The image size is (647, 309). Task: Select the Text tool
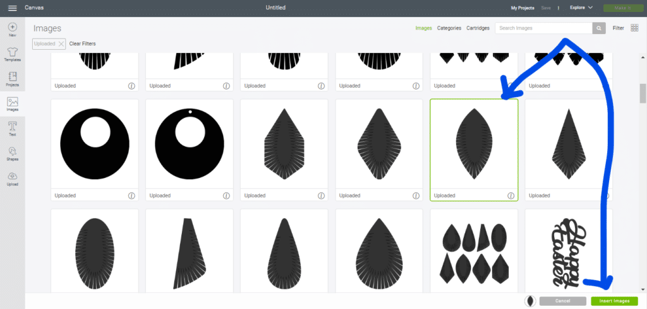[x=13, y=129]
